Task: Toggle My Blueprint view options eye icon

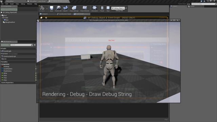Action: [35, 45]
